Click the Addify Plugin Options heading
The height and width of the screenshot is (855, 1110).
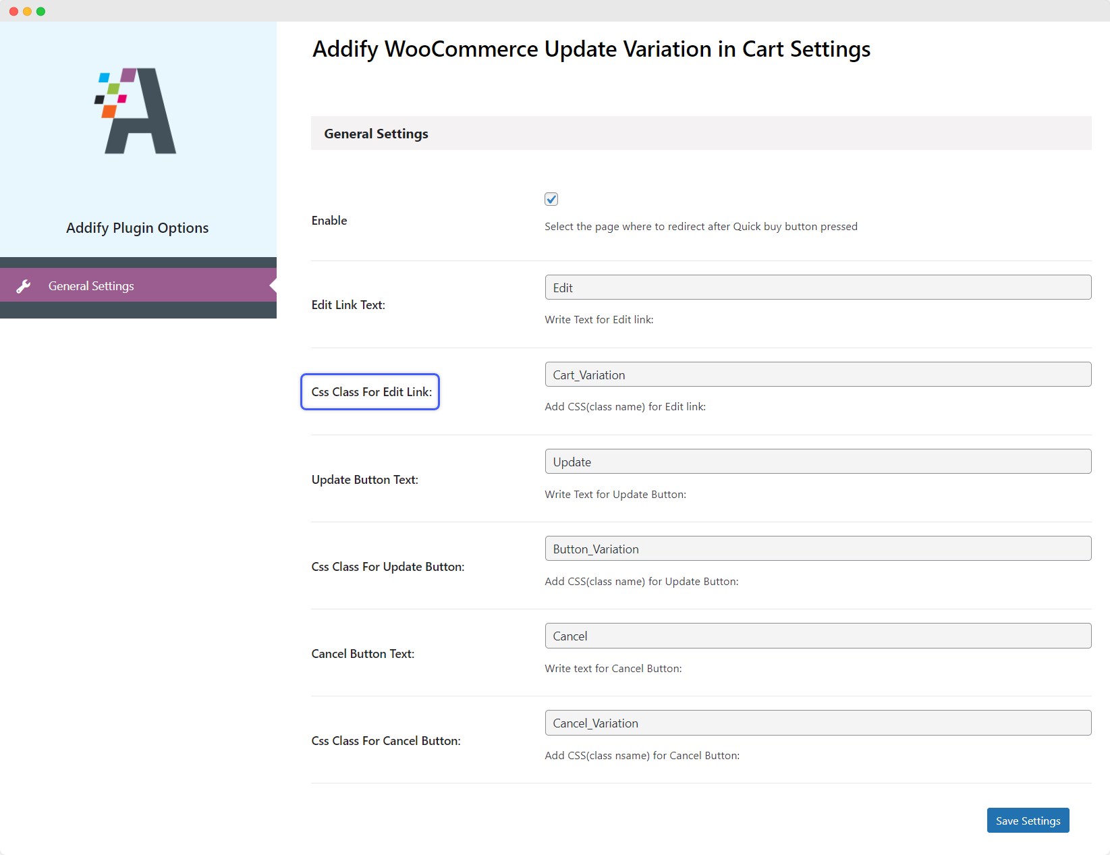point(137,228)
